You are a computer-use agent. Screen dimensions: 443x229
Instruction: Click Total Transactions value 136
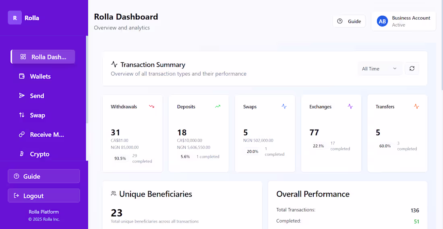(415, 210)
